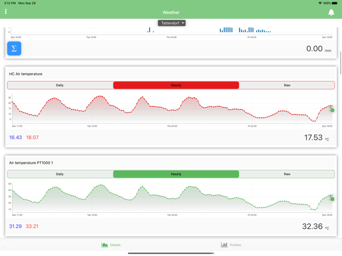Image resolution: width=342 pixels, height=256 pixels.
Task: Select Hourly for HC Air temperature
Action: click(x=176, y=85)
